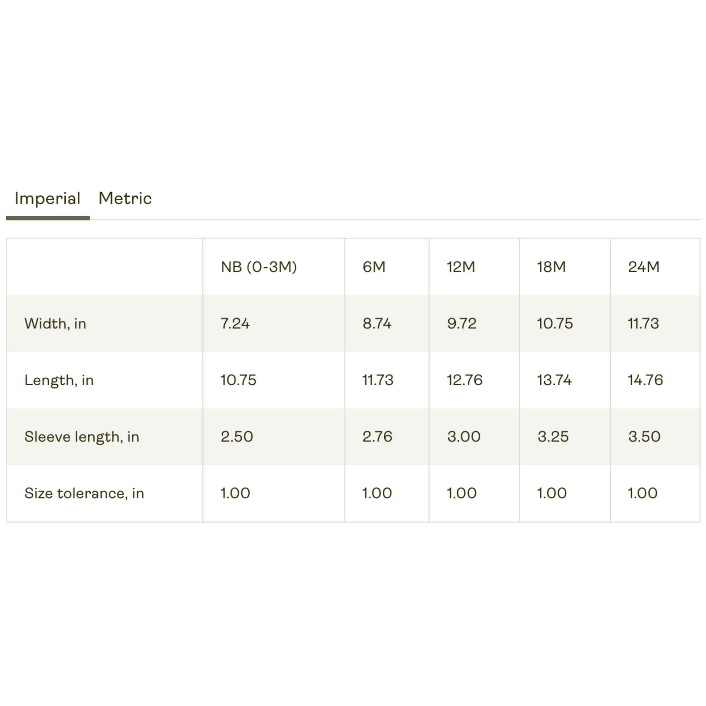Click the 3.25 sleeve length for 18M
The height and width of the screenshot is (706, 706).
(x=553, y=437)
